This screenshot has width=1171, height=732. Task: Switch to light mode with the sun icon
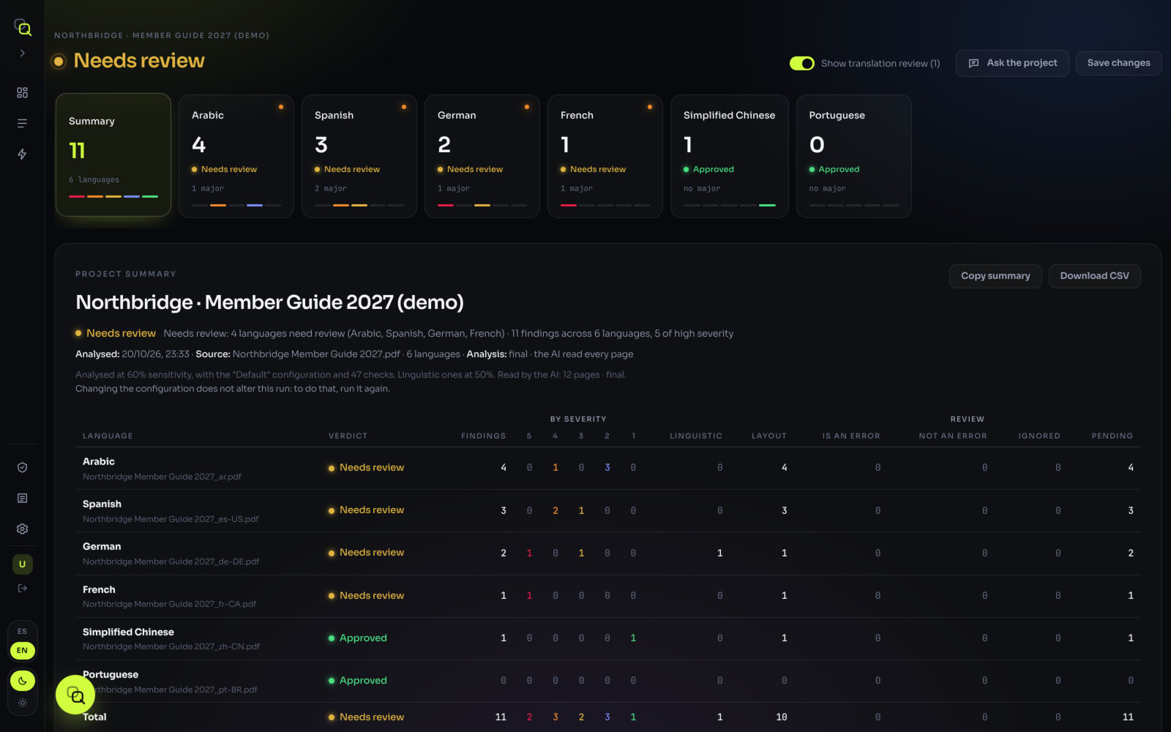click(22, 703)
